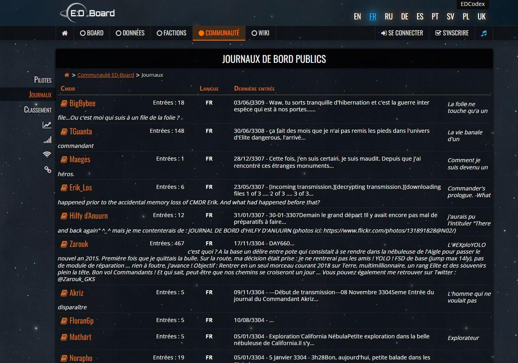This screenshot has height=363, width=518.
Task: Click the journal icon beside TGuanta
Action: point(64,132)
